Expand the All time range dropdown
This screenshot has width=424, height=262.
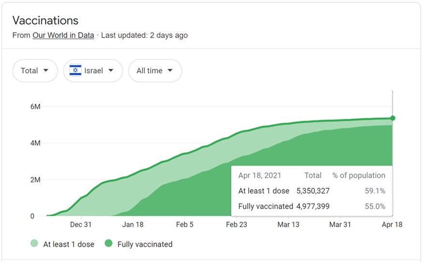coord(155,71)
